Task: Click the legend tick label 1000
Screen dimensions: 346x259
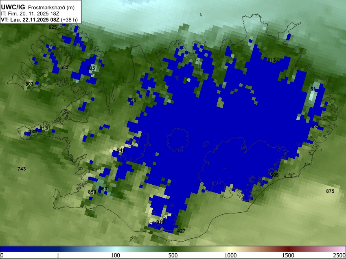Action: point(230,255)
